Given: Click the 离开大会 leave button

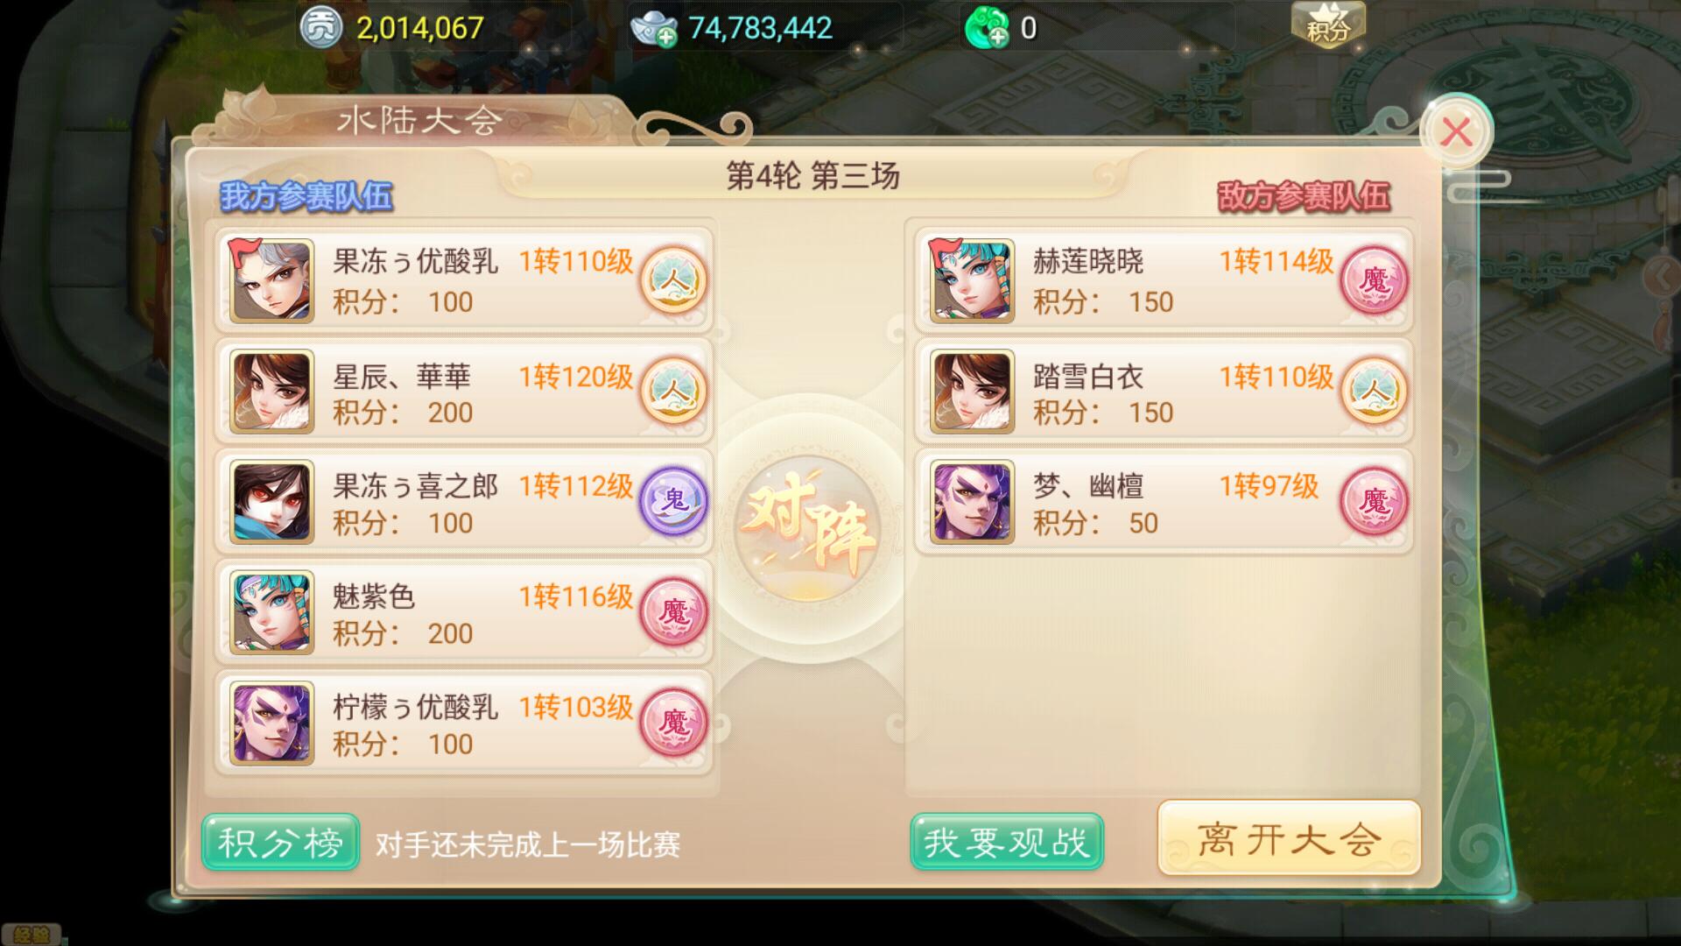Looking at the screenshot, I should pyautogui.click(x=1289, y=838).
